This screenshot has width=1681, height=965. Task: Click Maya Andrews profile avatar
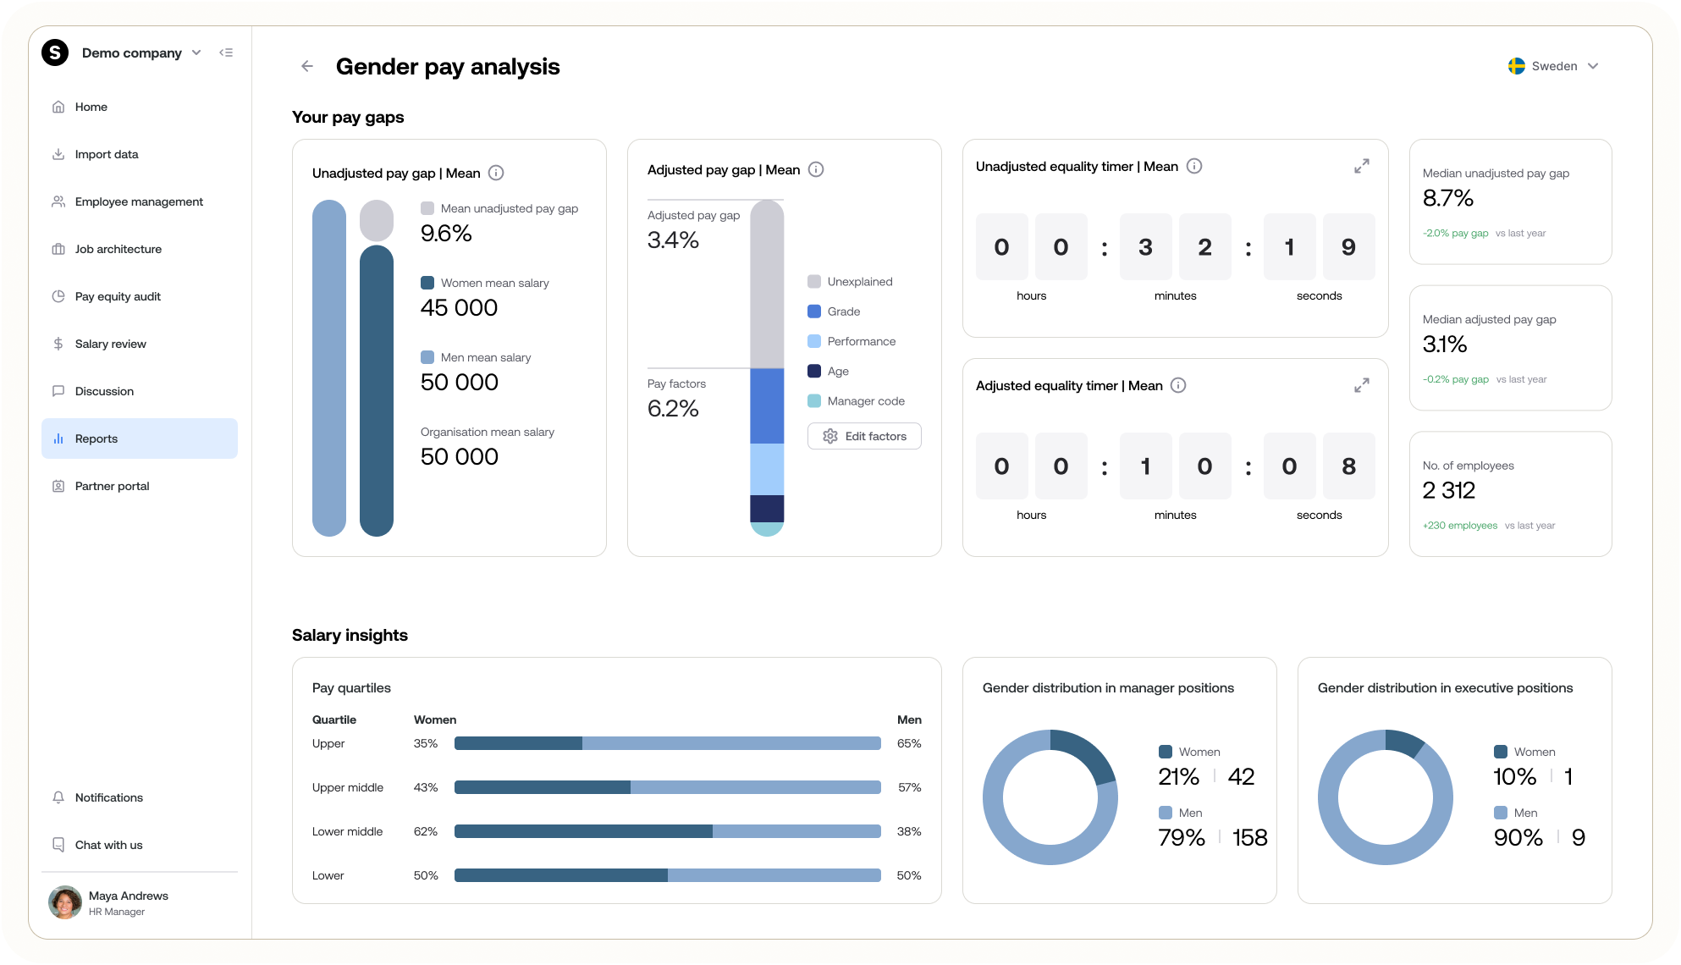(65, 902)
